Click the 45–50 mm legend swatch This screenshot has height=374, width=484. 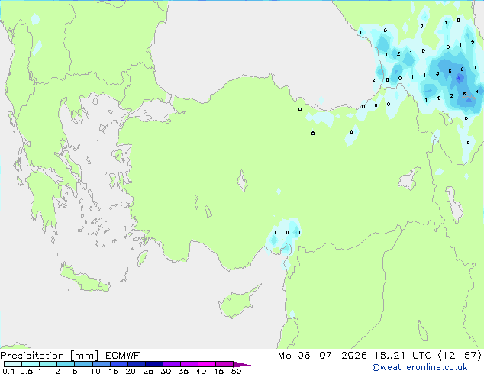coord(224,364)
